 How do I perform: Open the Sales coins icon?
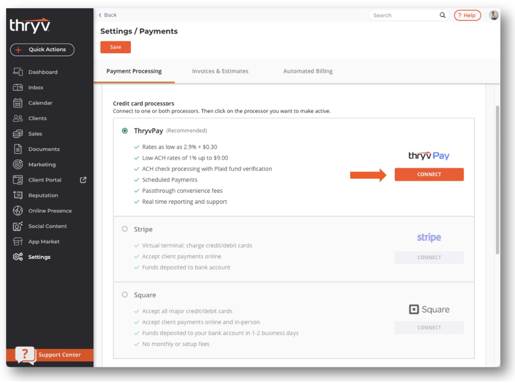[x=18, y=134]
